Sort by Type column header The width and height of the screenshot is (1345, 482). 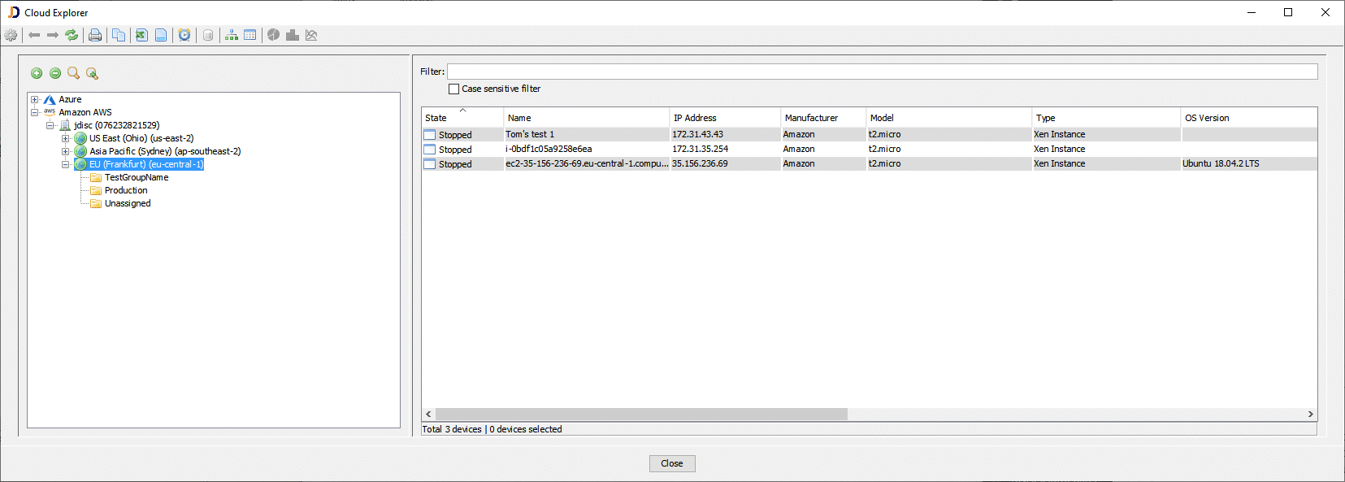point(1106,118)
